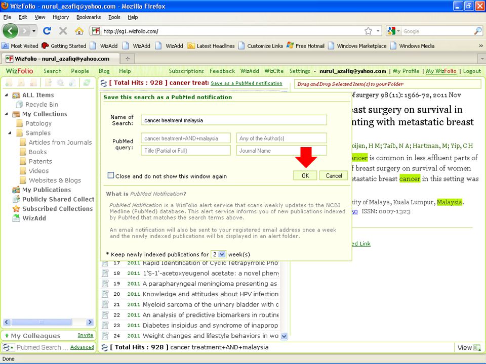Image resolution: width=486 pixels, height=364 pixels.
Task: Click the results list scroll down arrow
Action: point(284,336)
